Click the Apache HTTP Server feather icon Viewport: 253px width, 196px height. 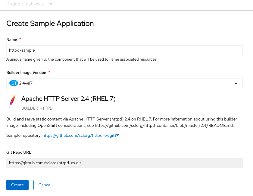12,101
